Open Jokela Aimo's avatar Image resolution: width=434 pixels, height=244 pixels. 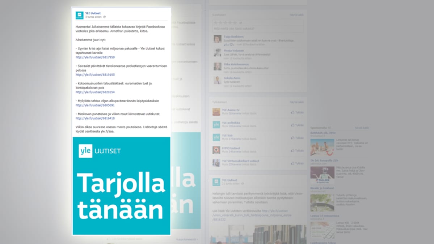click(217, 80)
